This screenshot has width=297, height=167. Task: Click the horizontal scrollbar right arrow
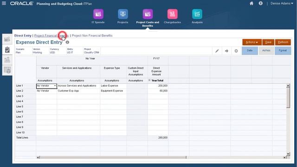284,157
